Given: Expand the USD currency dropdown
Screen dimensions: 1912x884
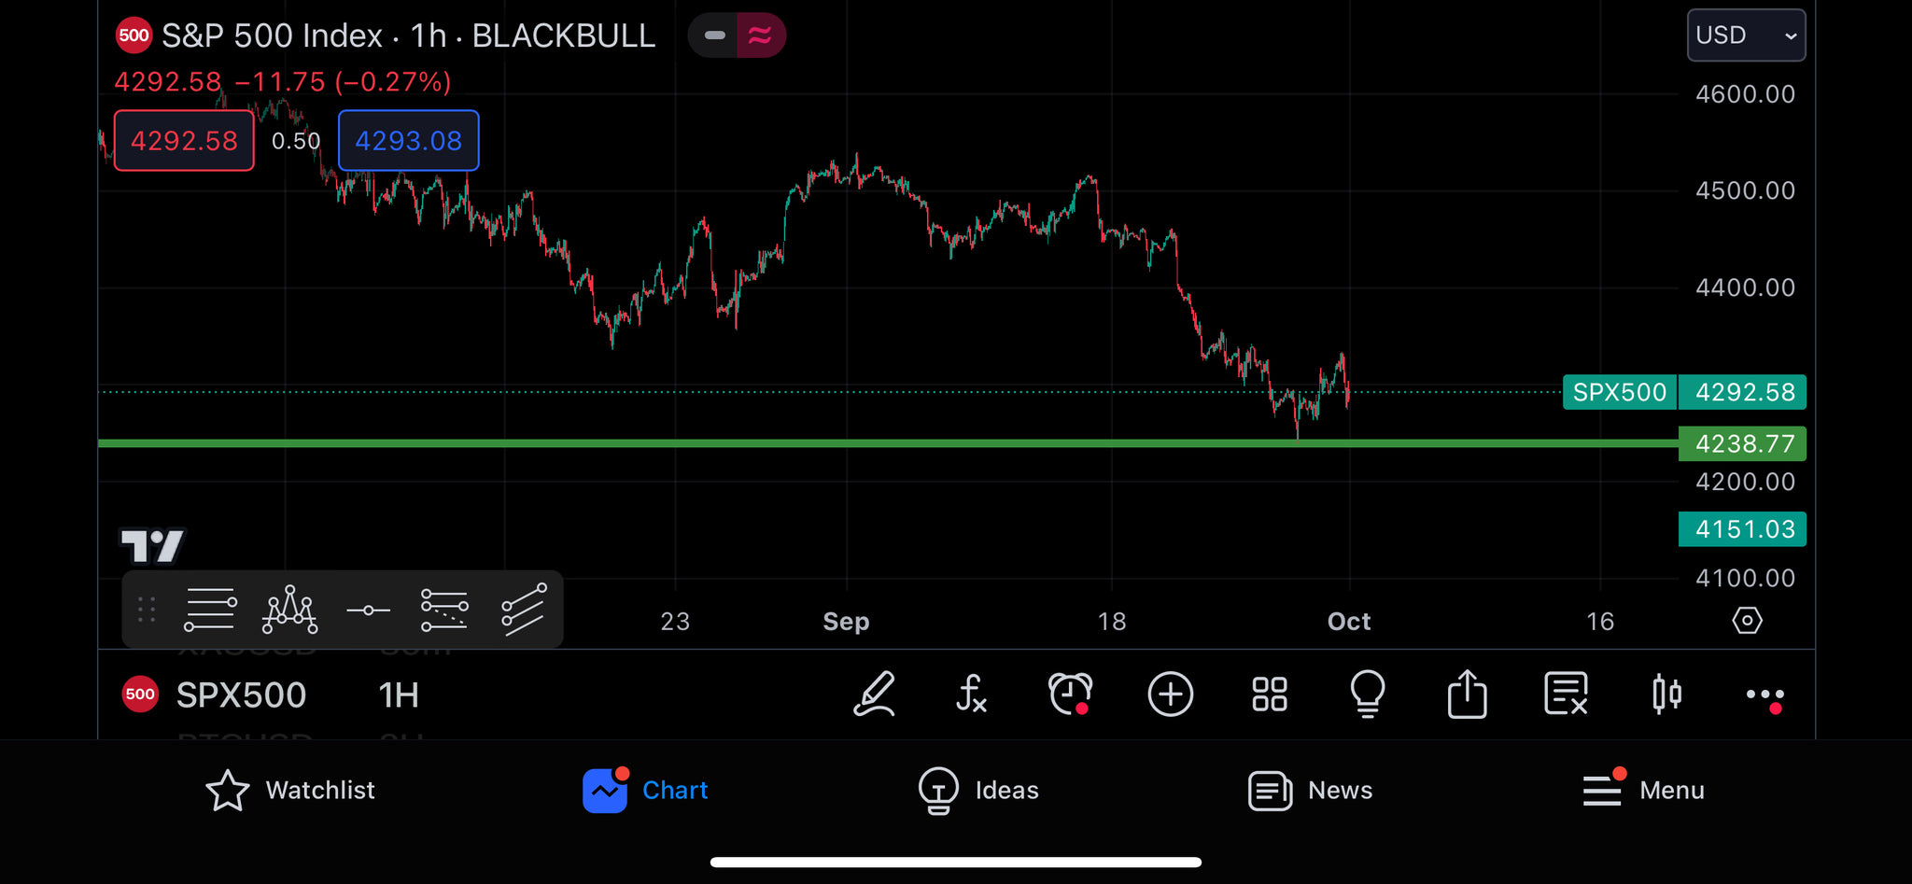Looking at the screenshot, I should tap(1746, 35).
